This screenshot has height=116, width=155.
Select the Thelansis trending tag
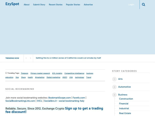[25, 73]
